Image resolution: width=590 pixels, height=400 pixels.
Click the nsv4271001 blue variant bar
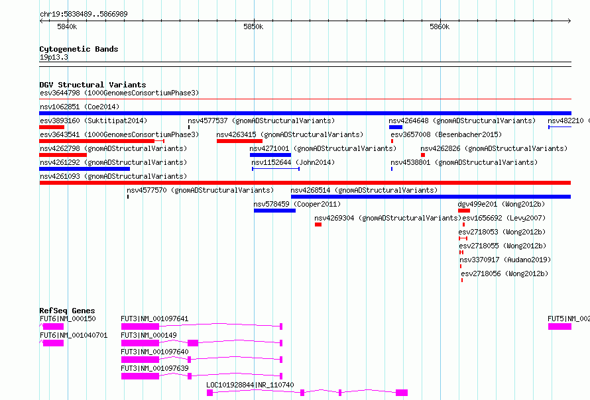tap(270, 155)
